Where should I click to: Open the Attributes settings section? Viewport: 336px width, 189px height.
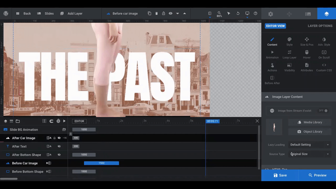307,67
